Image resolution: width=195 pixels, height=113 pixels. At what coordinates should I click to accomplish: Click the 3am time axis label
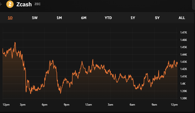pyautogui.click(x=110, y=105)
